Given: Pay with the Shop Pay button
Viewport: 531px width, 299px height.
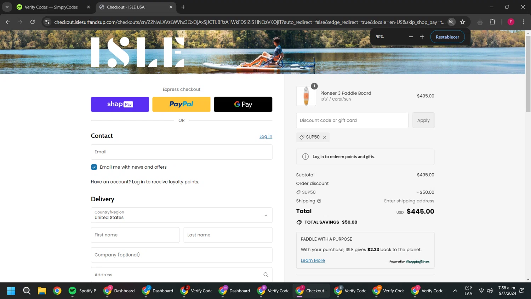Looking at the screenshot, I should [x=120, y=104].
